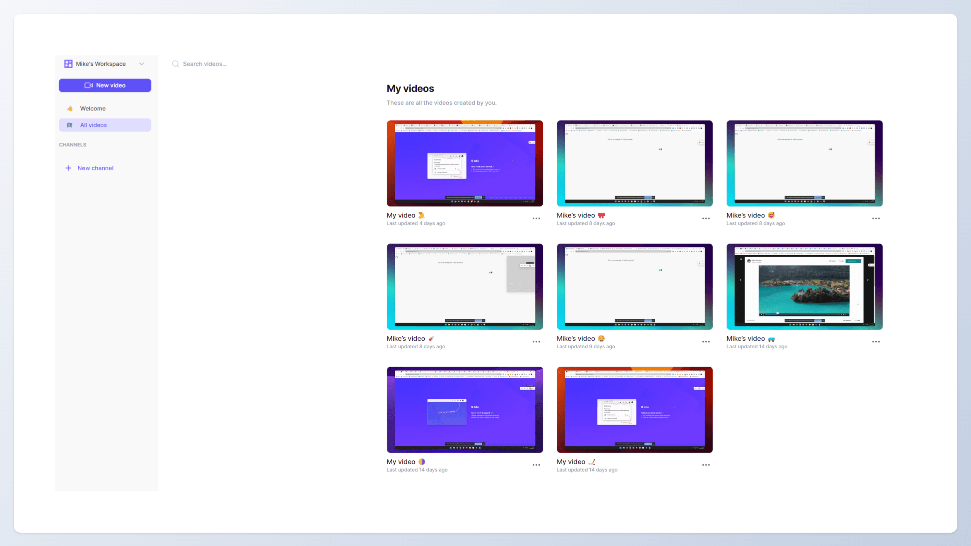The height and width of the screenshot is (546, 971).
Task: Open the lake landscape video thumbnail
Action: click(804, 287)
